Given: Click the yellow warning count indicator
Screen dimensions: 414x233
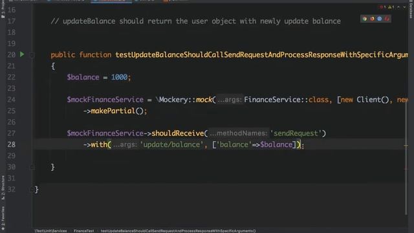Looking at the screenshot, I should 391,7.
